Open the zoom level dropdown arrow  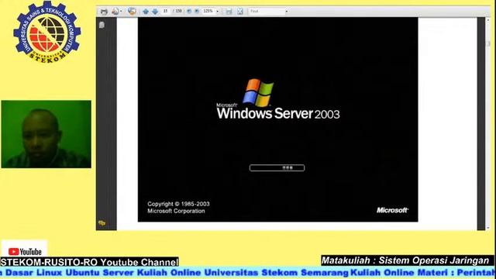(x=217, y=12)
